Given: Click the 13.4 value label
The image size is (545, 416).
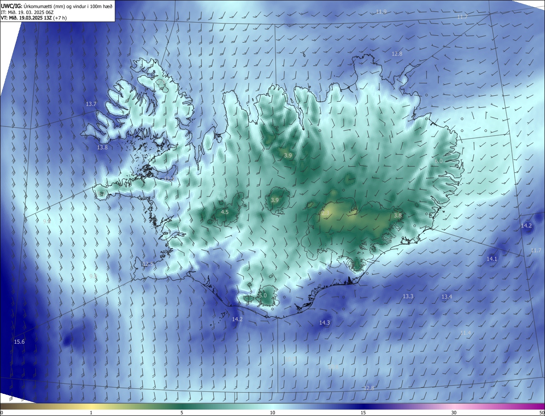Looking at the screenshot, I should [x=447, y=296].
